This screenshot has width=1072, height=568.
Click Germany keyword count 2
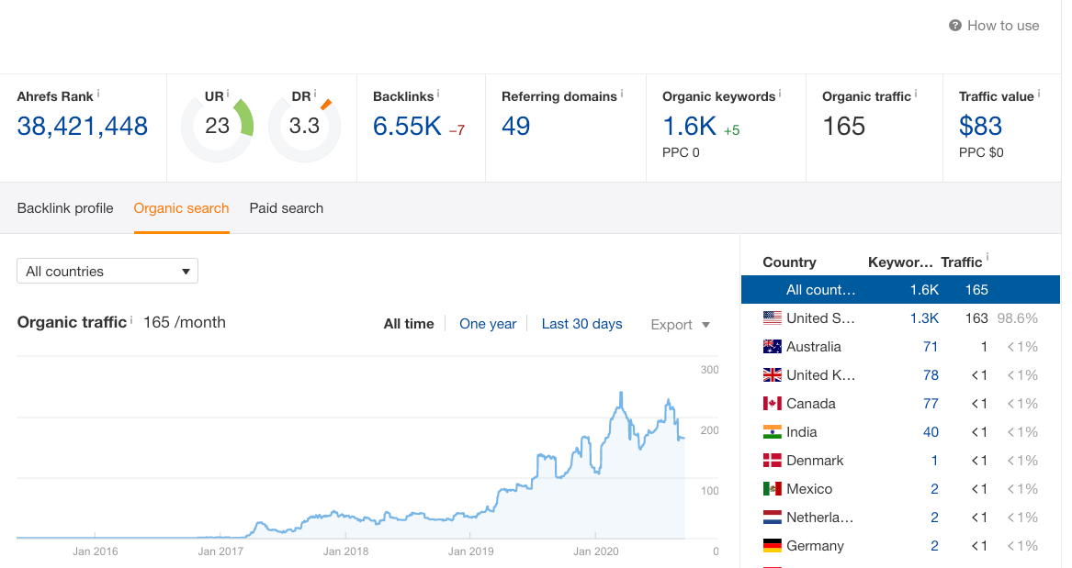coord(934,546)
